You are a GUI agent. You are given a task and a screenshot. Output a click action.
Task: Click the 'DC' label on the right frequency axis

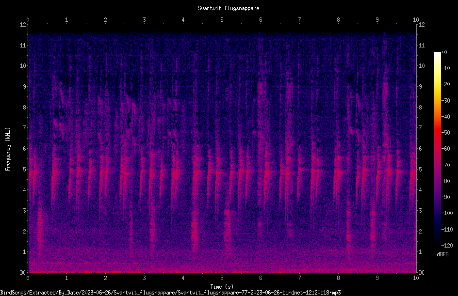[x=422, y=273]
